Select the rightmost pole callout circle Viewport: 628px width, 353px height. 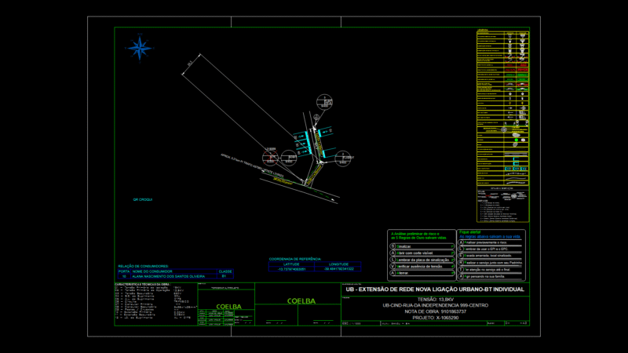click(x=343, y=159)
